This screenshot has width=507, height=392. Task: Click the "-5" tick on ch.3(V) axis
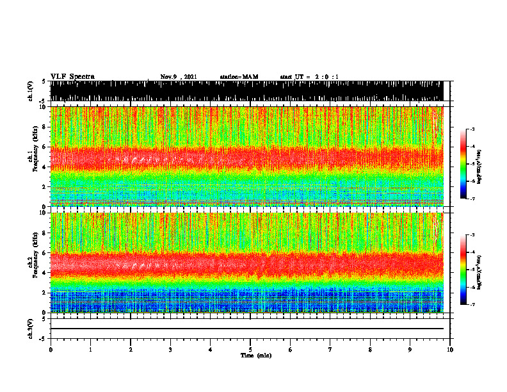[x=43, y=339]
